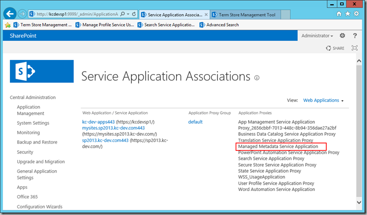Click App Management Service Application text

276,122
